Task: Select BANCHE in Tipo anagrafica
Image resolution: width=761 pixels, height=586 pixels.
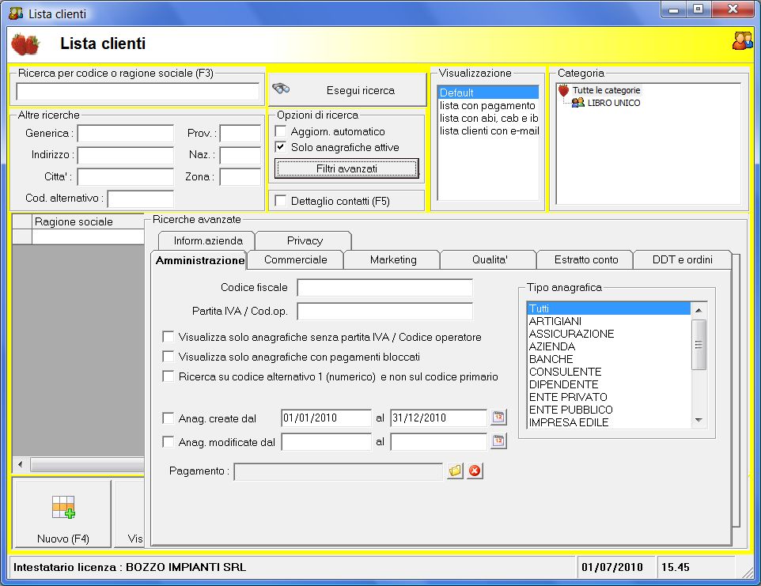Action: click(608, 358)
